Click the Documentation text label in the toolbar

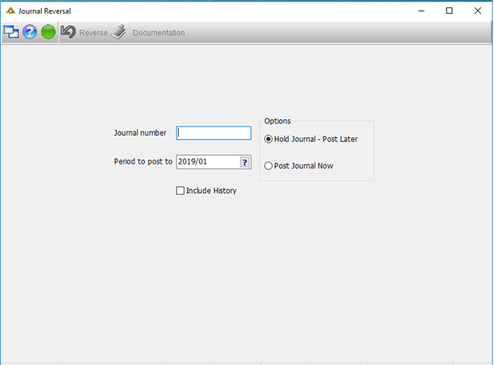coord(158,33)
